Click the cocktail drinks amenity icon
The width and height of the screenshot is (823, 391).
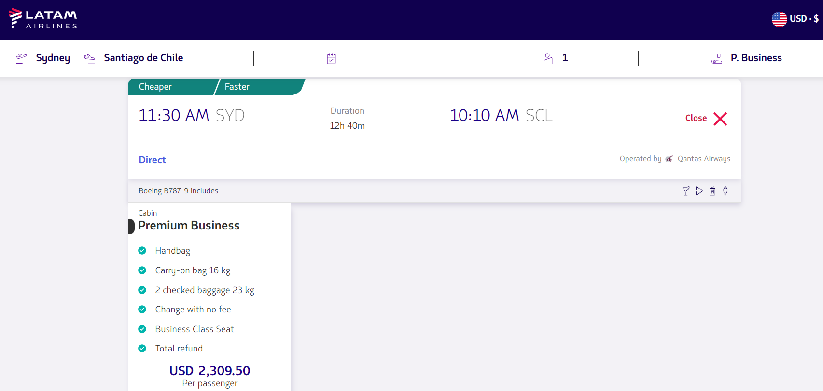686,191
